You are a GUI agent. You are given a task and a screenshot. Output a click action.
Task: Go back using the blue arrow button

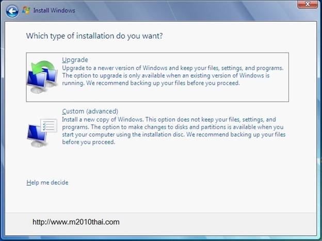12,11
